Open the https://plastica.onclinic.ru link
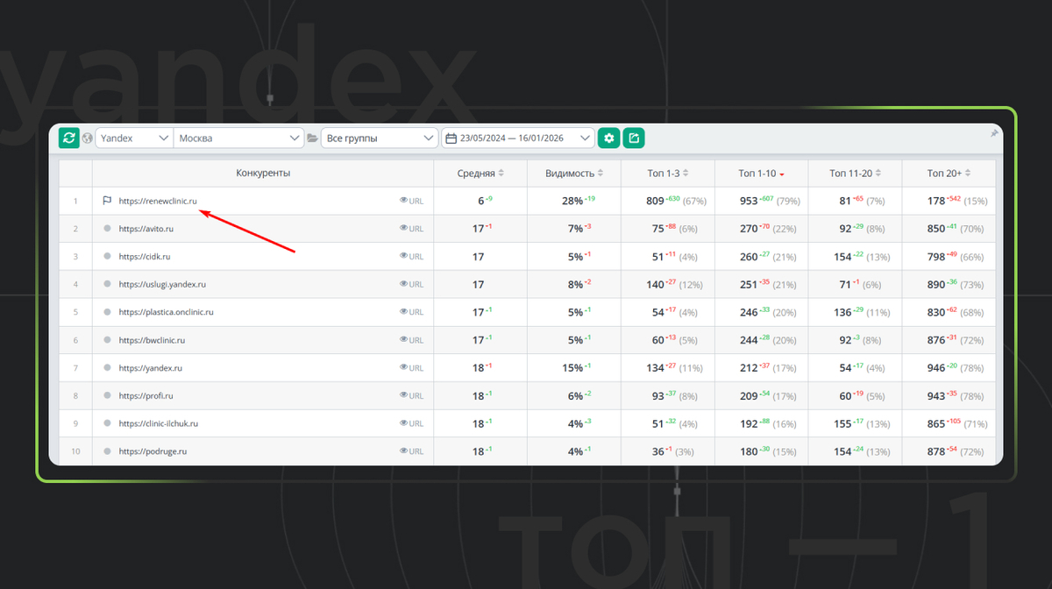This screenshot has height=589, width=1052. pyautogui.click(x=167, y=312)
